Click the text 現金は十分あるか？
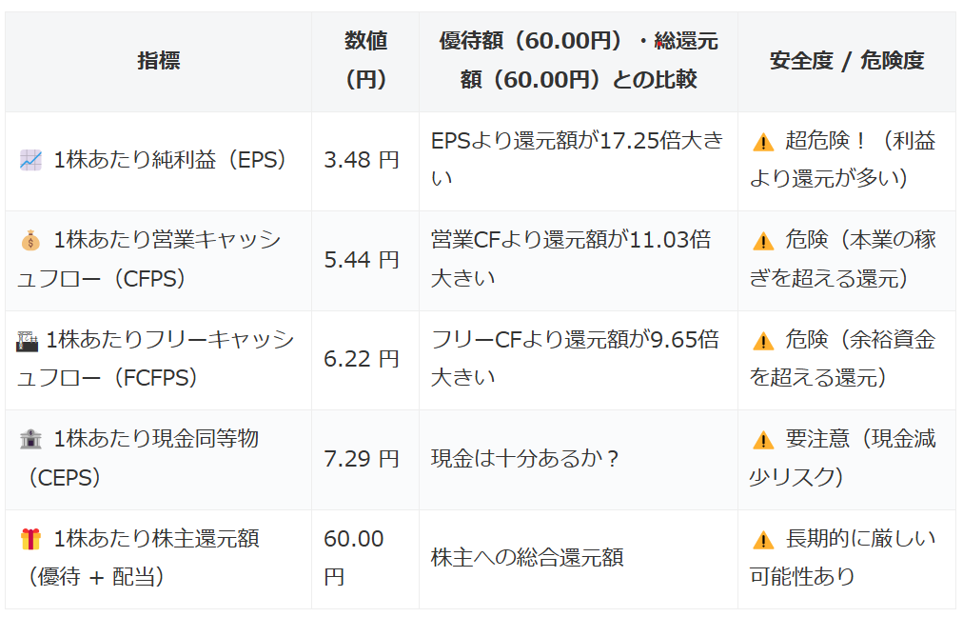The width and height of the screenshot is (963, 617). click(526, 459)
